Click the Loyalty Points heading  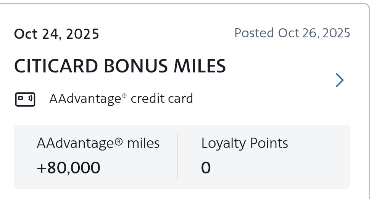245,143
